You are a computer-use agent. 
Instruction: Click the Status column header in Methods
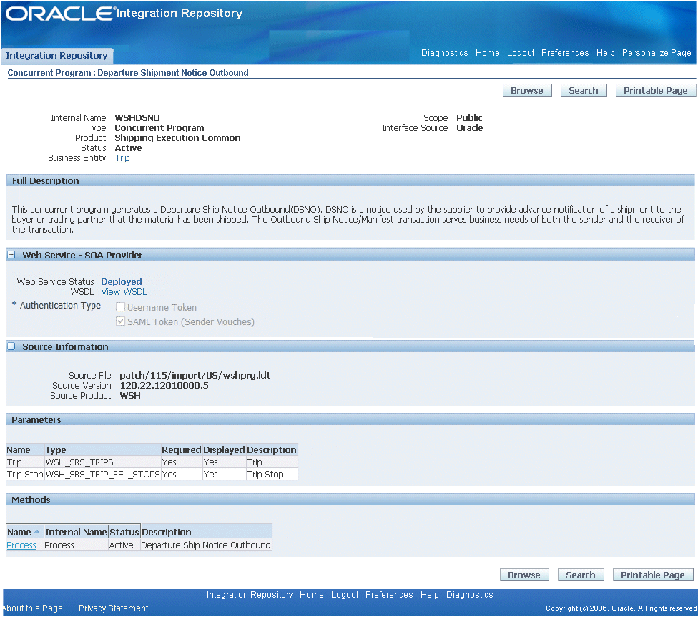124,532
